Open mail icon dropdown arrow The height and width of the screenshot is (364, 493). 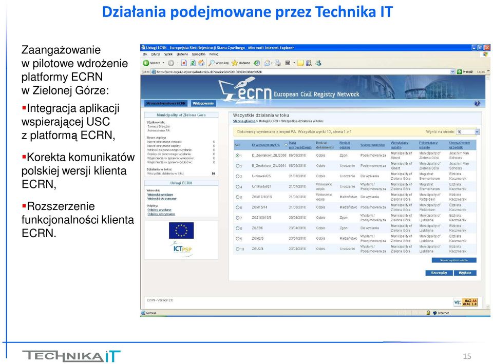[272, 63]
